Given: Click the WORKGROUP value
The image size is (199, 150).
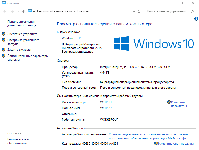Looking at the screenshot, I should (109, 120).
